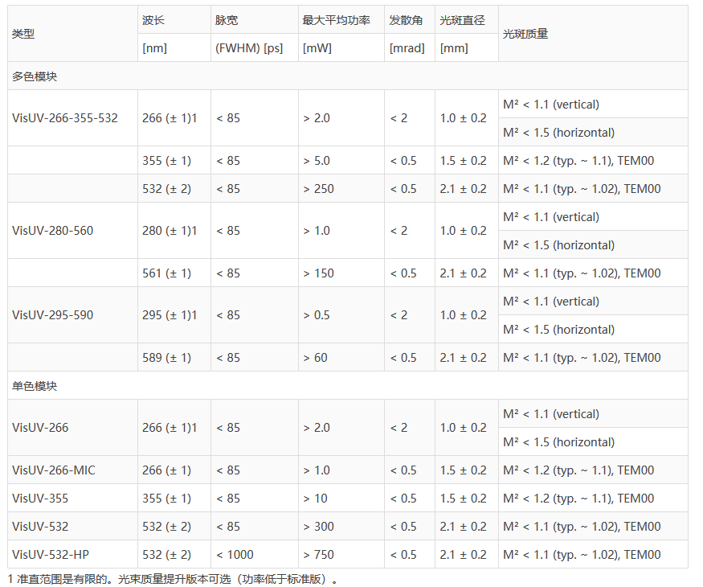The image size is (703, 587).
Task: Click the 单色模块 section row
Action: coord(35,386)
